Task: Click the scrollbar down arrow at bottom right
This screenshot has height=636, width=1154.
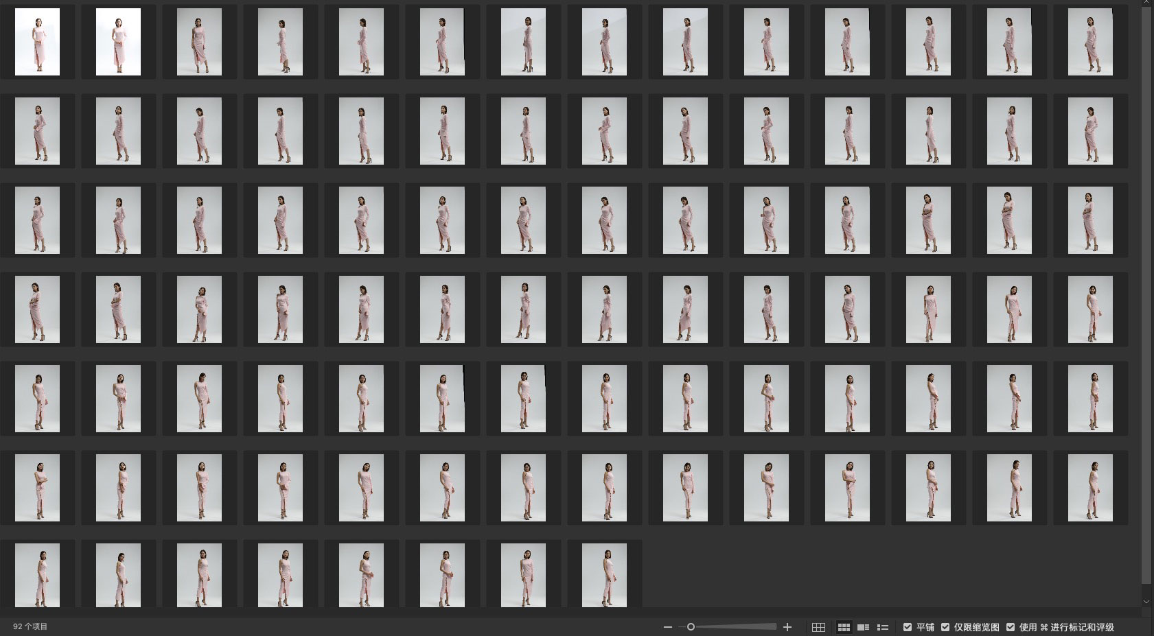Action: [x=1146, y=602]
